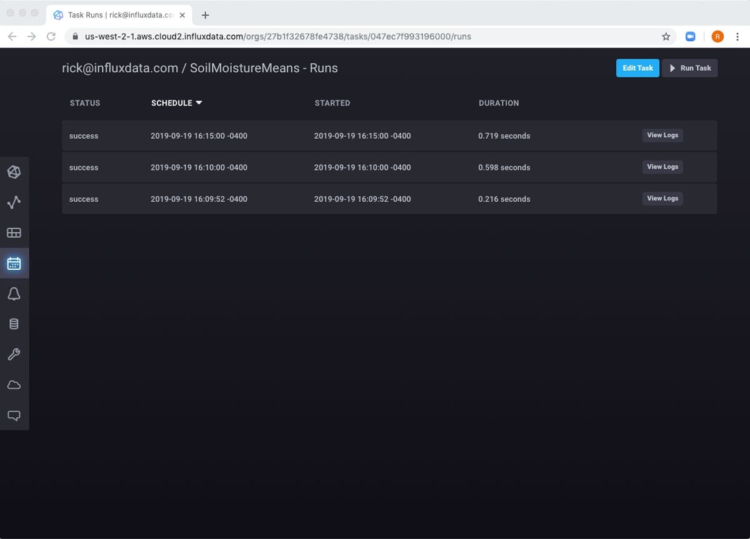Viewport: 750px width, 539px height.
Task: Open the Dashboards icon in sidebar
Action: click(x=14, y=233)
